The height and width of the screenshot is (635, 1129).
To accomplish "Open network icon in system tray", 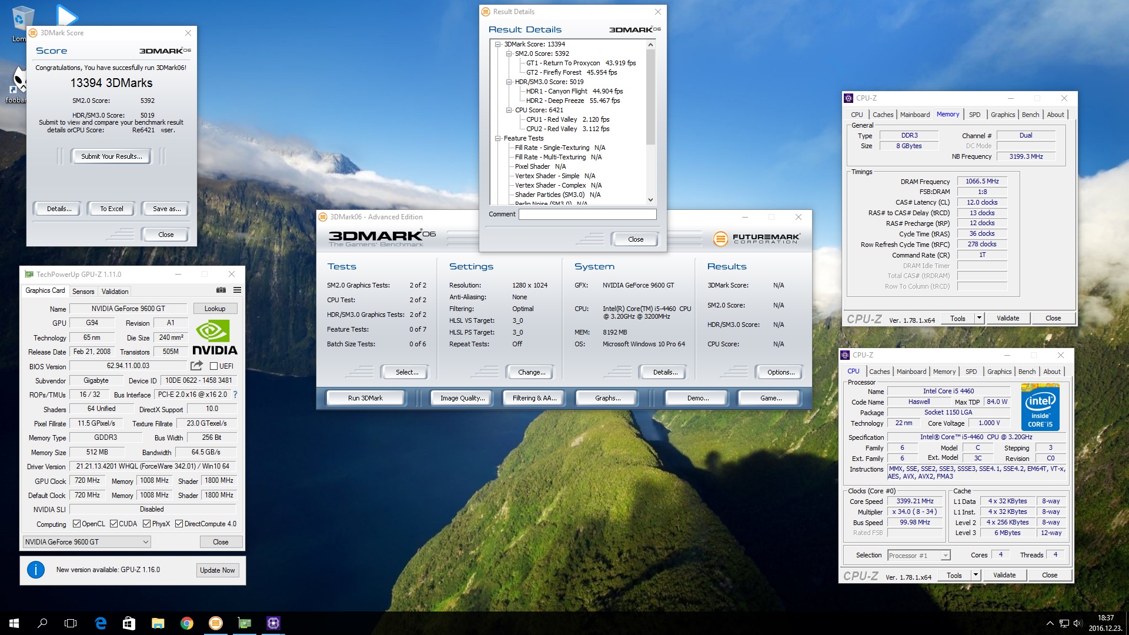I will tap(1064, 623).
